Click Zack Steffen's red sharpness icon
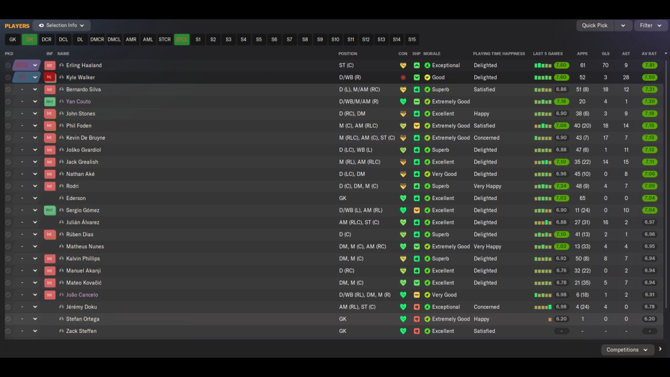Screen dimensions: 670x377 [417, 331]
